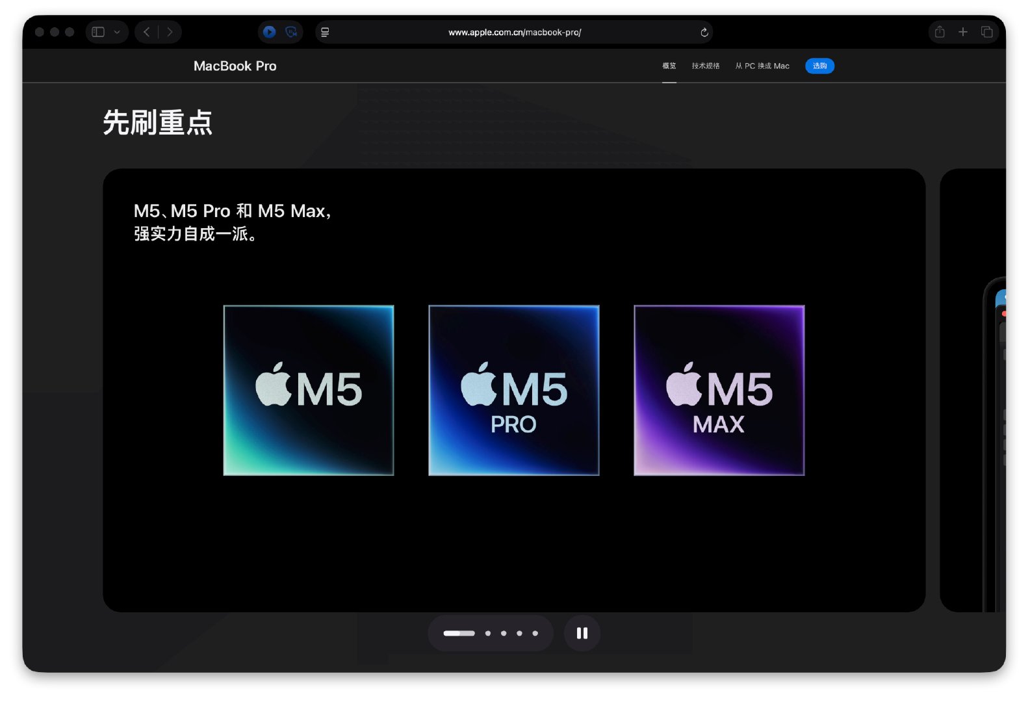This screenshot has width=1028, height=702.
Task: Go back to the previous page
Action: [x=147, y=32]
